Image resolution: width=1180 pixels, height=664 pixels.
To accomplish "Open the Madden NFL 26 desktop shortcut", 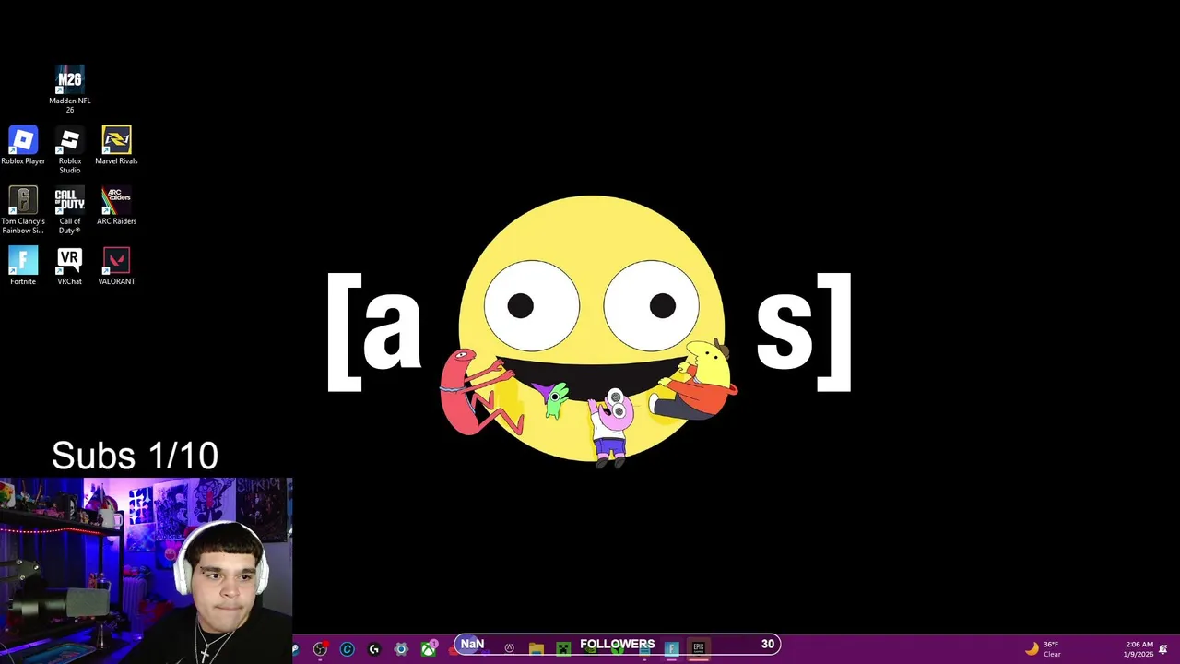I will coord(69,89).
